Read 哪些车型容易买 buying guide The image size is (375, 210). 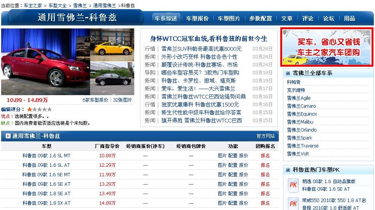click(200, 72)
